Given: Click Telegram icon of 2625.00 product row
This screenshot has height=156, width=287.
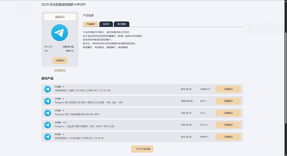Looking at the screenshot, I should tap(47, 101).
